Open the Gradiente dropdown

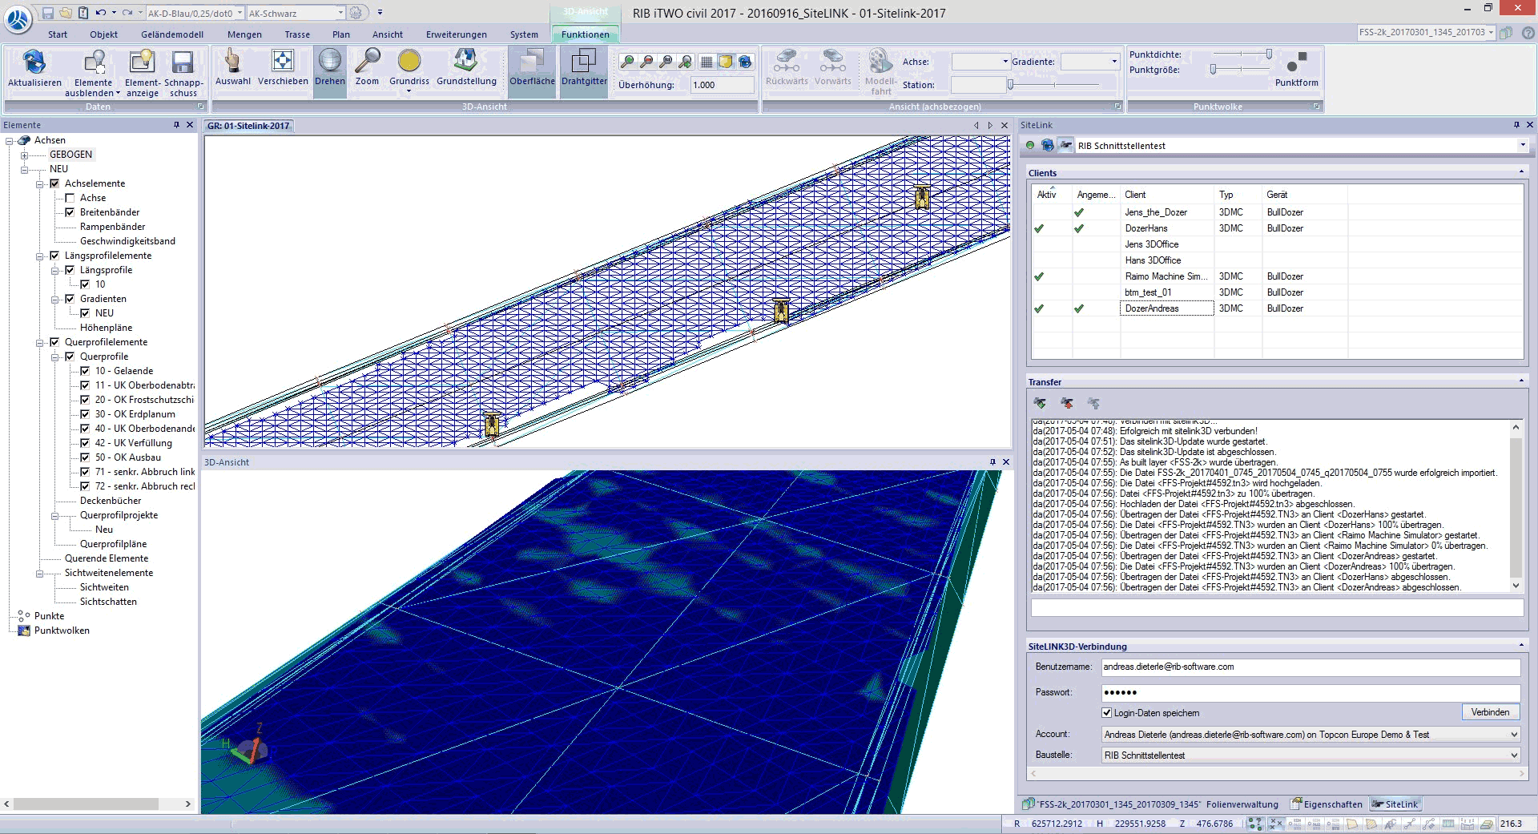pyautogui.click(x=1113, y=62)
